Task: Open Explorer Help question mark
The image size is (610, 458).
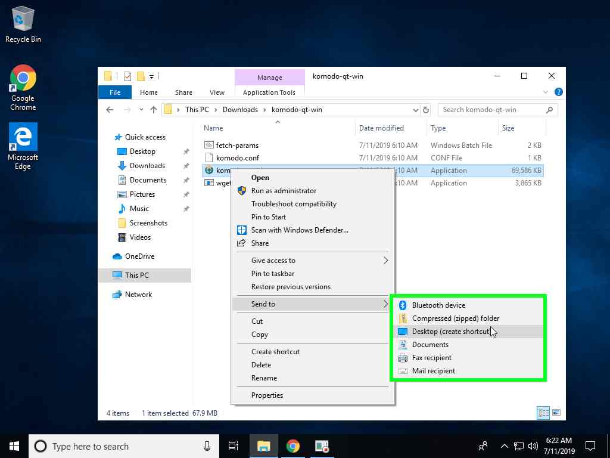Action: [x=559, y=92]
